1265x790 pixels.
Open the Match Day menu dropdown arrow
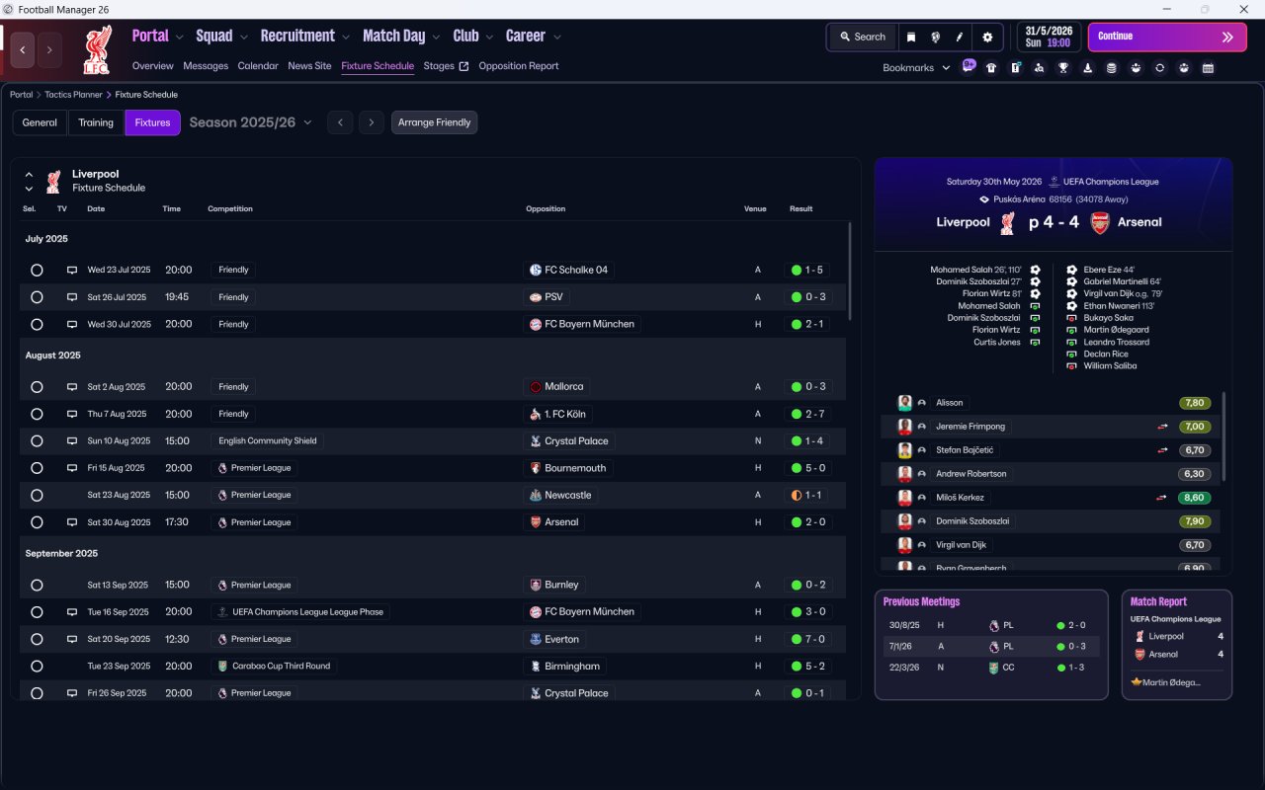[x=436, y=37]
